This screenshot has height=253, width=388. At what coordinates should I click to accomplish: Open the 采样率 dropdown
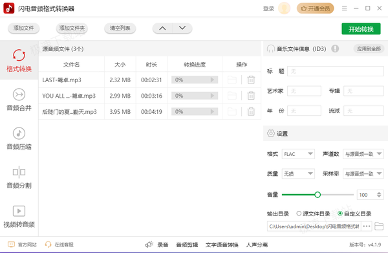coord(363,174)
